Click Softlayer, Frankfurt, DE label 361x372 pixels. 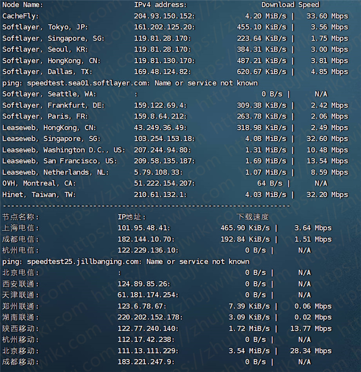click(x=53, y=106)
